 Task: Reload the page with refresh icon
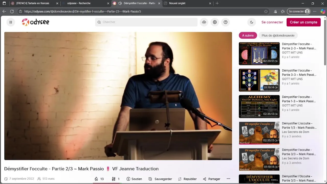point(12,11)
